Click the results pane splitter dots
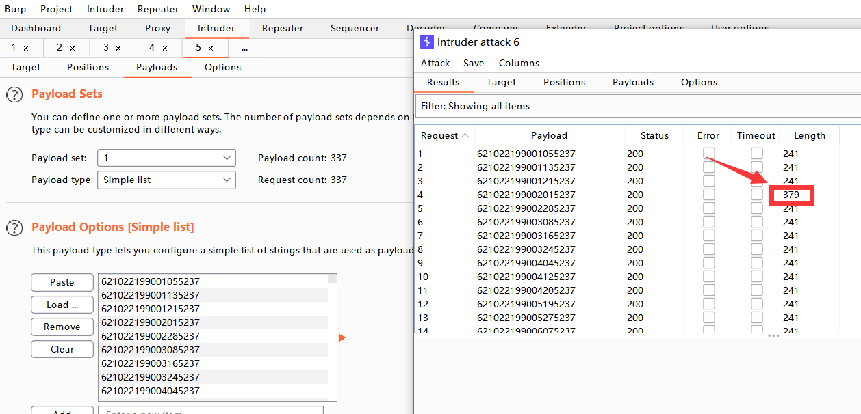The height and width of the screenshot is (414, 861). coord(773,335)
